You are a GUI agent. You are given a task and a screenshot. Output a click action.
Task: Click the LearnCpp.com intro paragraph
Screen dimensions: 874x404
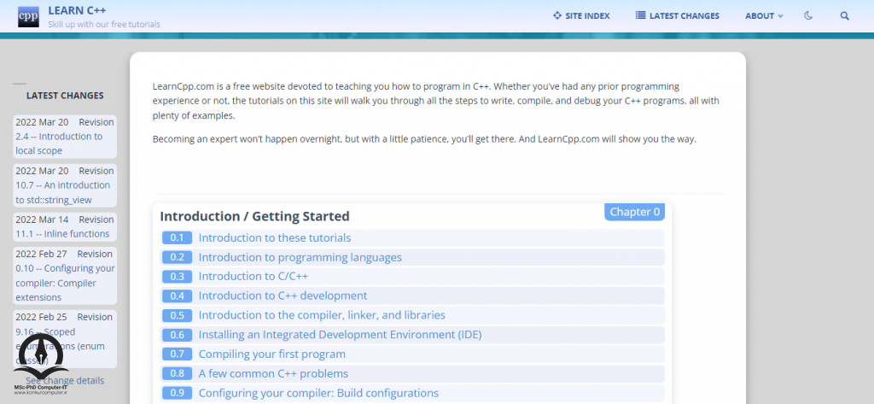tap(436, 101)
